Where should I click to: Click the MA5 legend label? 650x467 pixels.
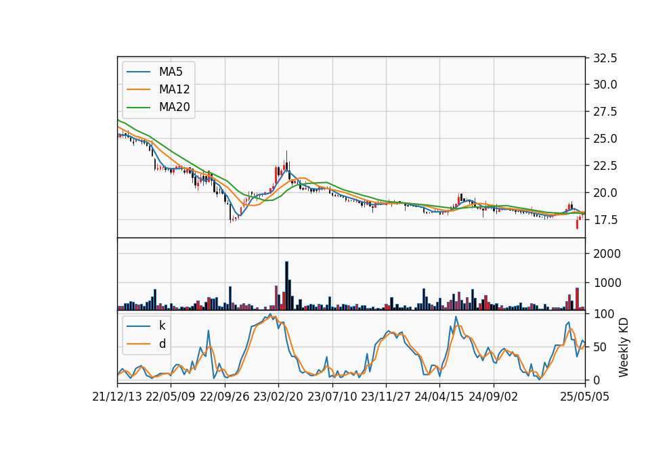click(171, 72)
